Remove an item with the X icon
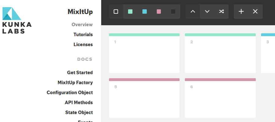The height and width of the screenshot is (122, 275). [255, 12]
